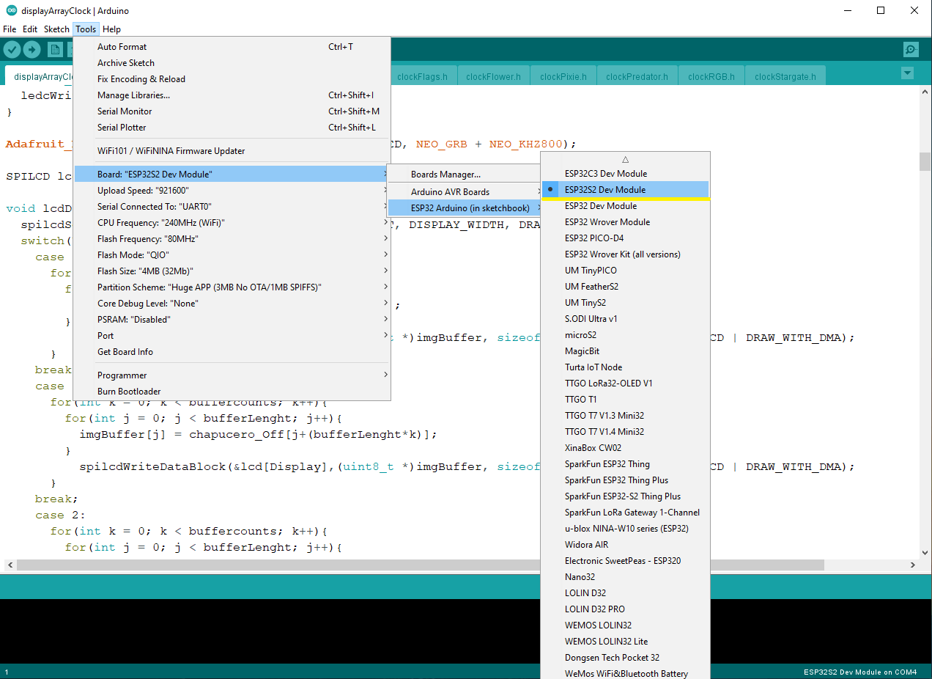Click the up arrow atop the boards list
This screenshot has width=932, height=679.
(x=625, y=159)
